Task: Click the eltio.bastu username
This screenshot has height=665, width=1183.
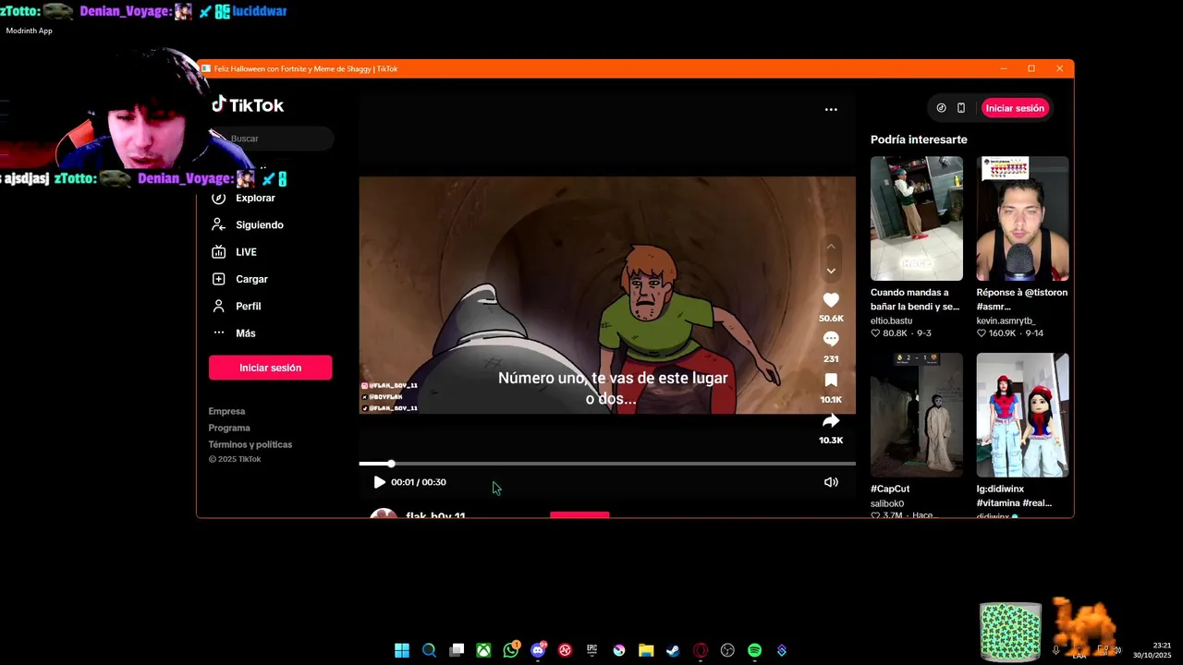Action: 891,320
